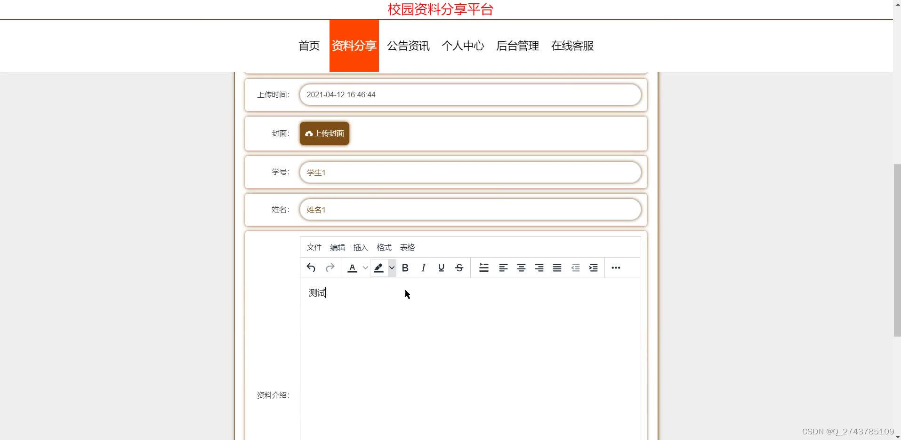This screenshot has height=440, width=901.
Task: Open the 插入 editor menu
Action: 361,247
